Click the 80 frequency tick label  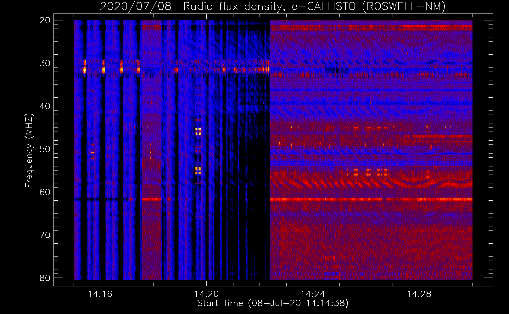pos(45,278)
